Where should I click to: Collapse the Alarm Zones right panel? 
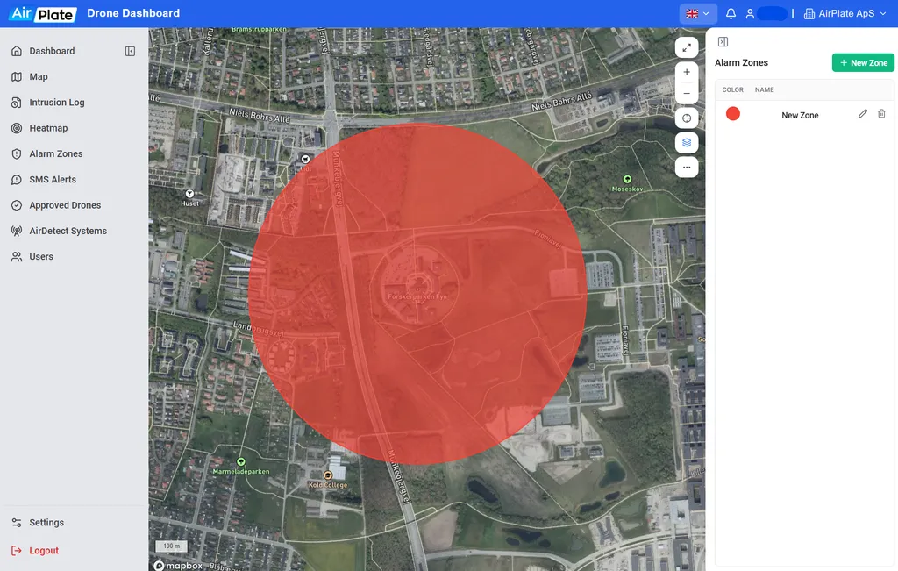[723, 42]
